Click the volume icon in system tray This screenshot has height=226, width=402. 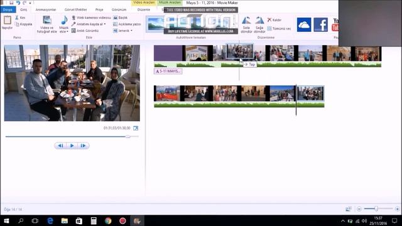pos(364,221)
